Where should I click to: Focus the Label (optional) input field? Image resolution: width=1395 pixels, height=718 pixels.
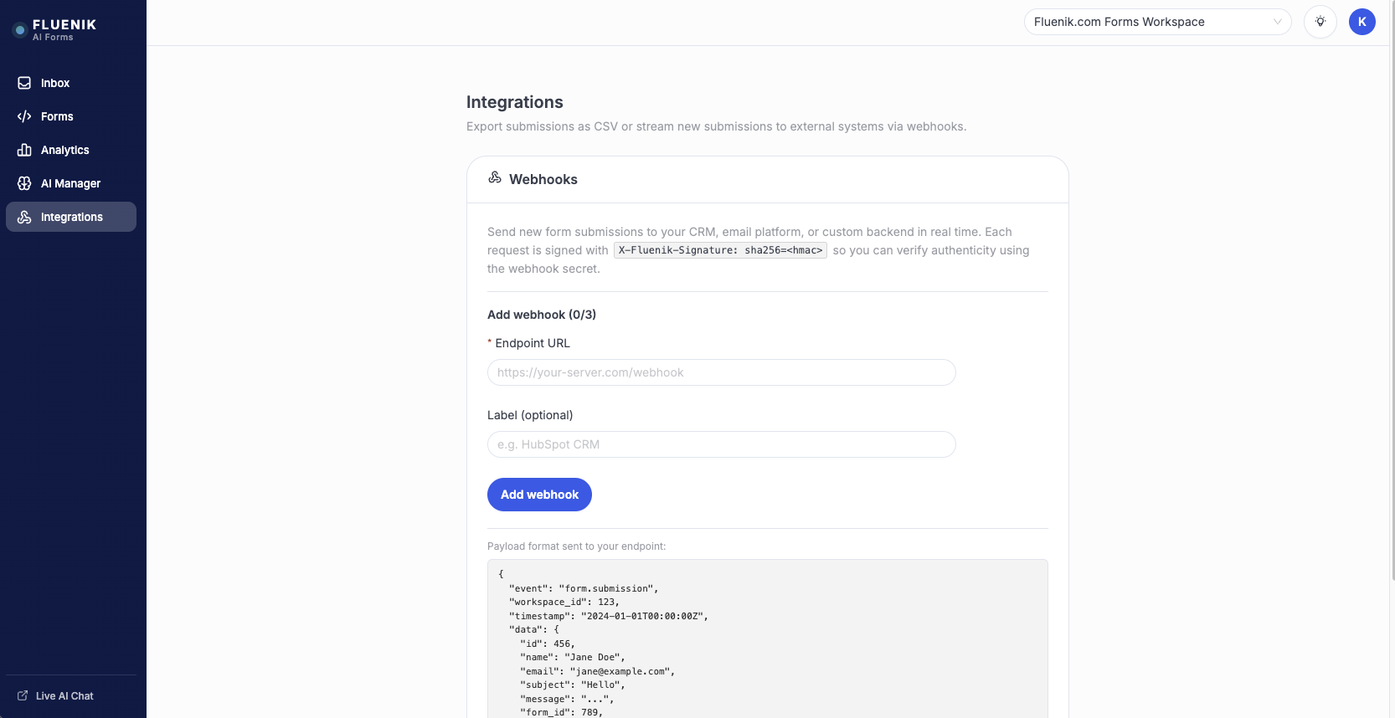coord(721,444)
